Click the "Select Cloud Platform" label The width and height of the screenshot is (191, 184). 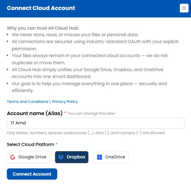(x=30, y=144)
